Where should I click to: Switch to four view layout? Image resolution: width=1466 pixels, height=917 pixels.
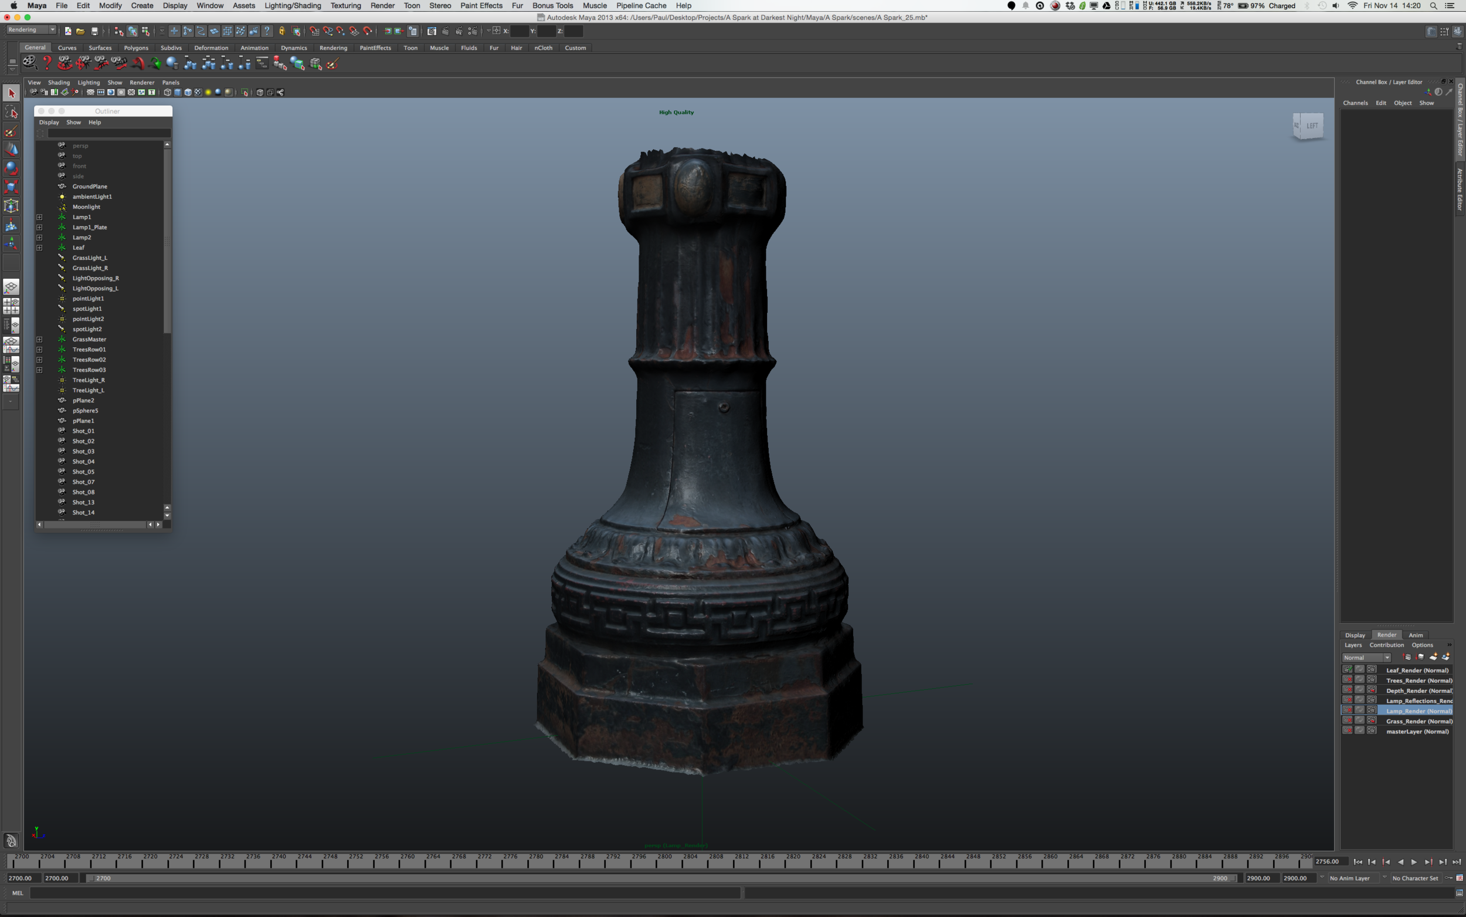click(x=11, y=306)
